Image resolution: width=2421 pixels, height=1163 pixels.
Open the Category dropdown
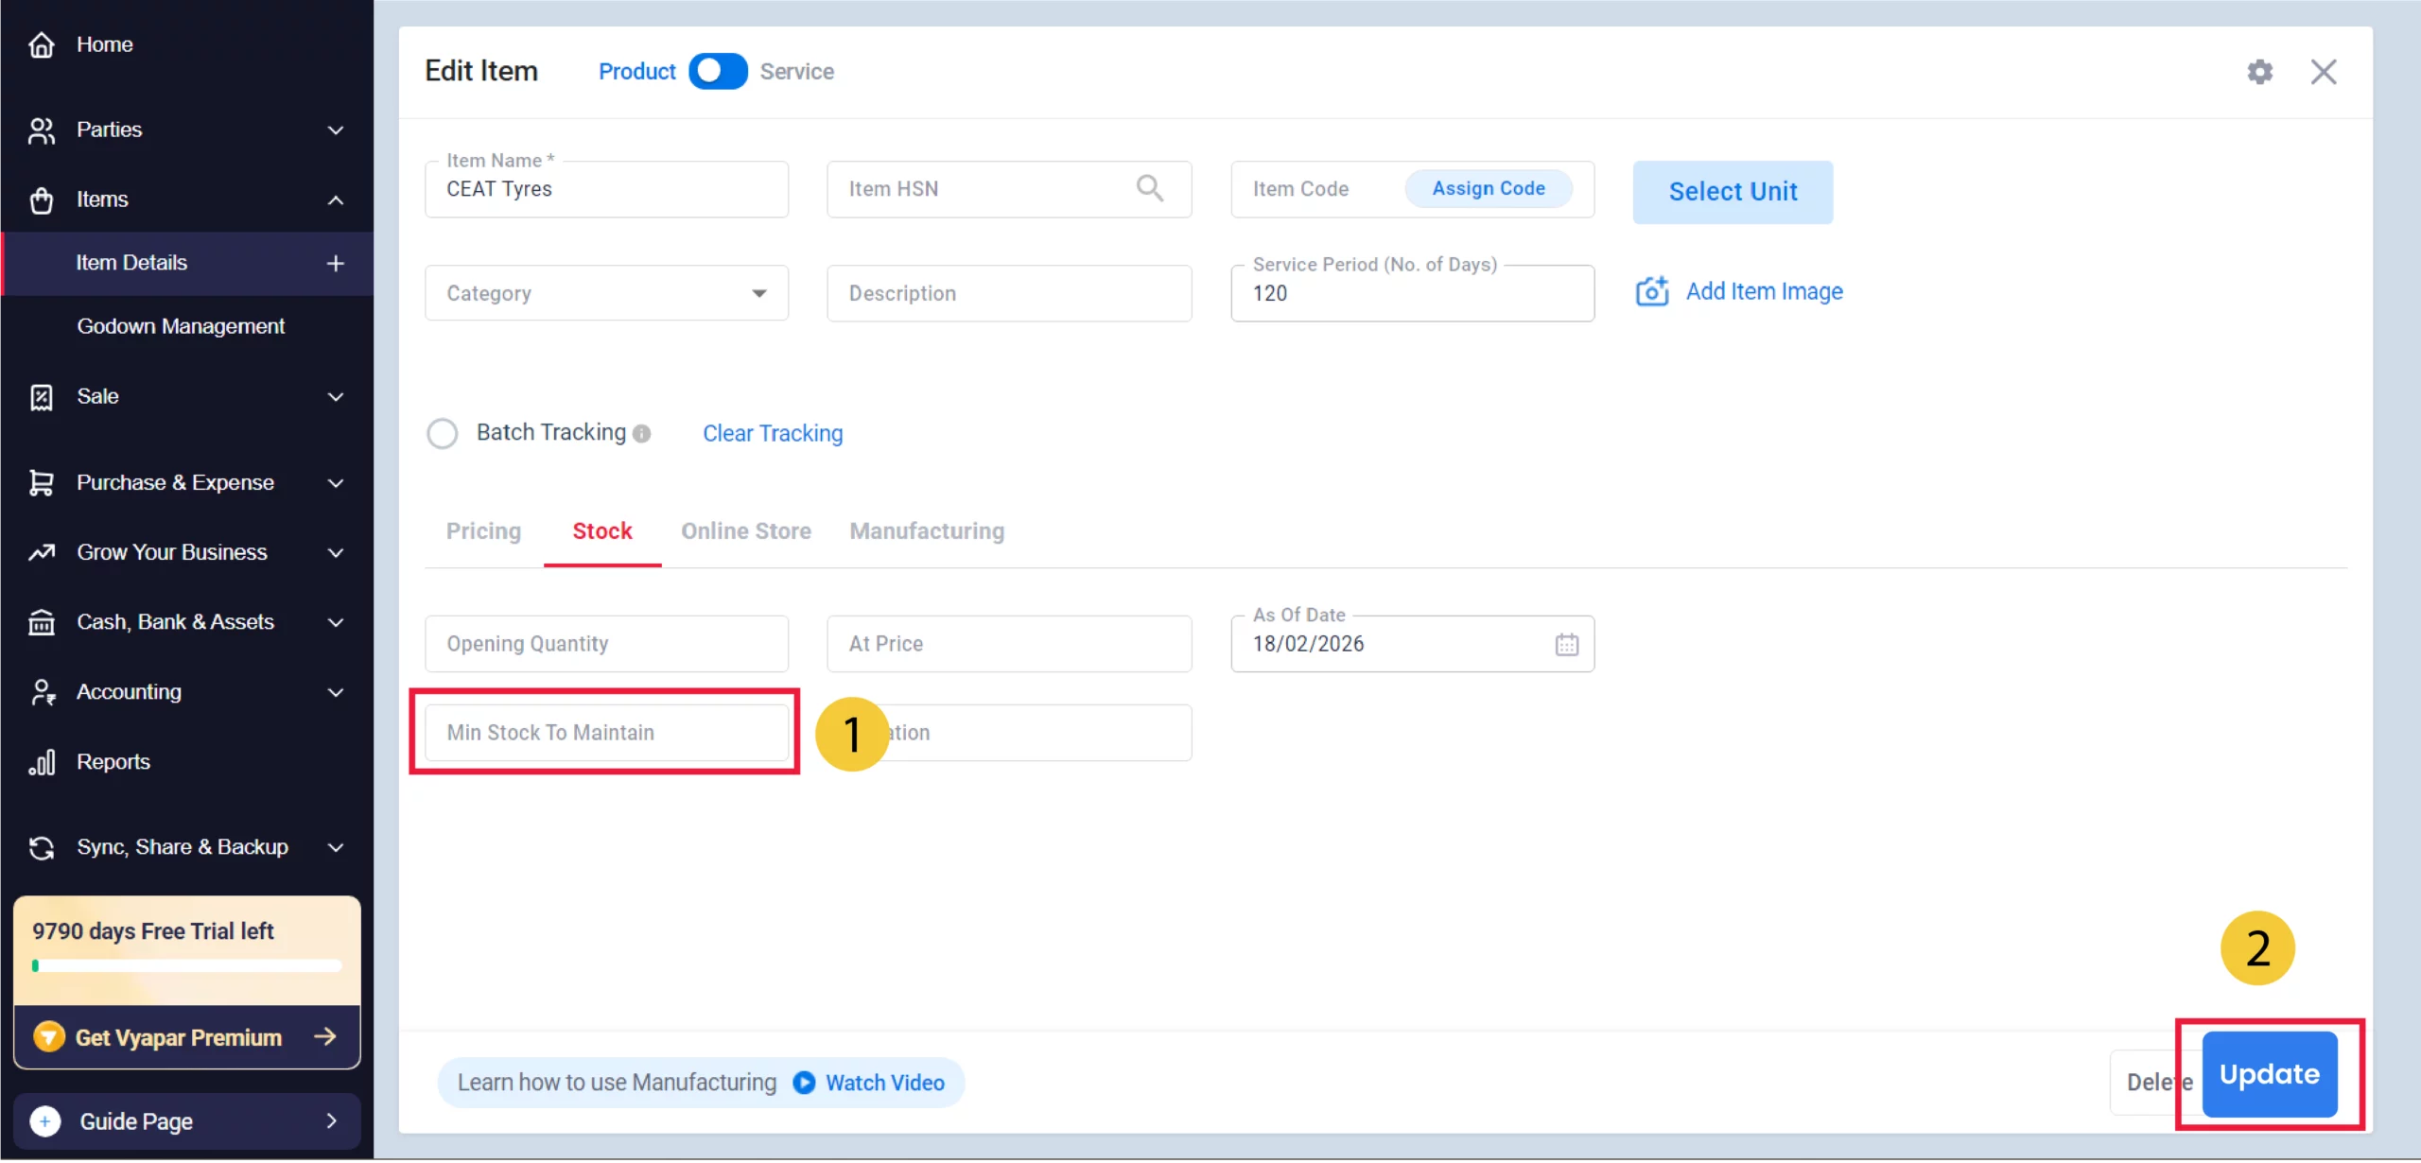[758, 293]
